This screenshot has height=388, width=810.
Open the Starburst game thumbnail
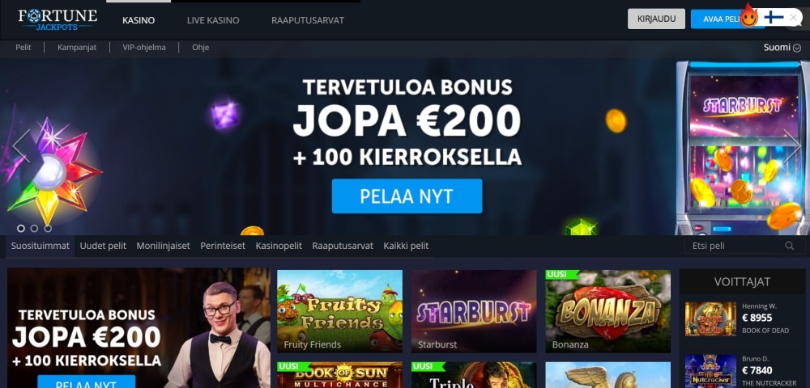pos(474,311)
